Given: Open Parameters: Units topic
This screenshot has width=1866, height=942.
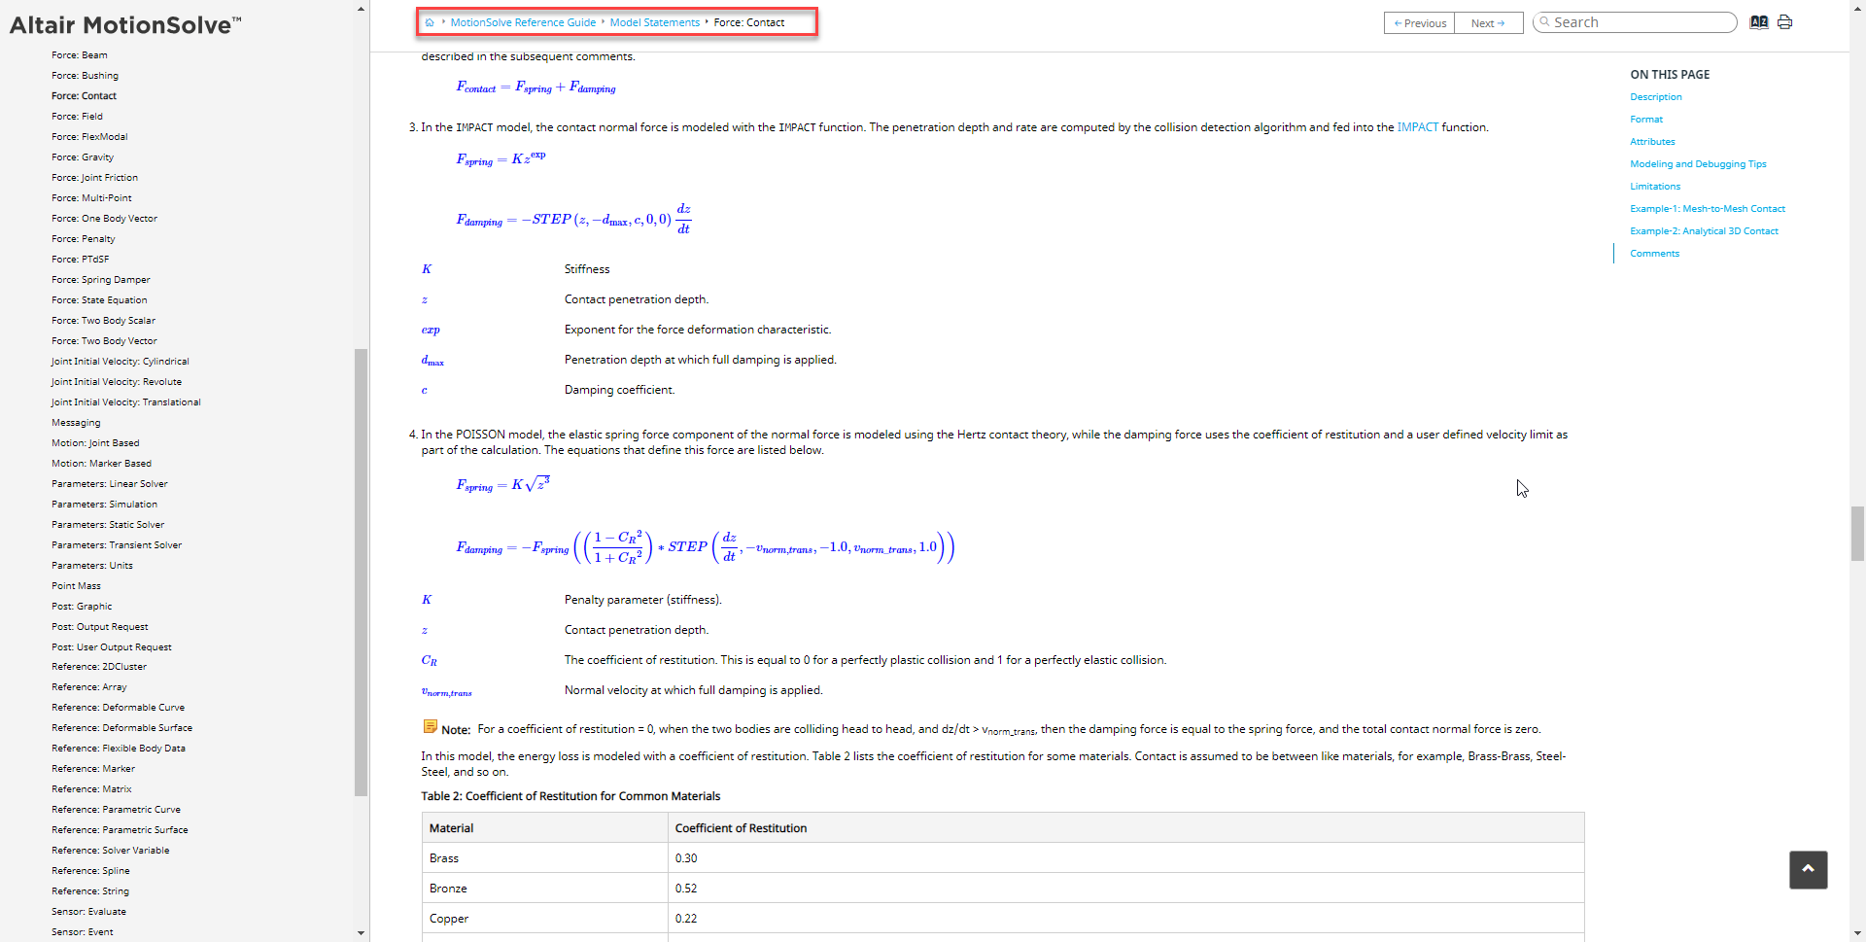Looking at the screenshot, I should coord(92,566).
